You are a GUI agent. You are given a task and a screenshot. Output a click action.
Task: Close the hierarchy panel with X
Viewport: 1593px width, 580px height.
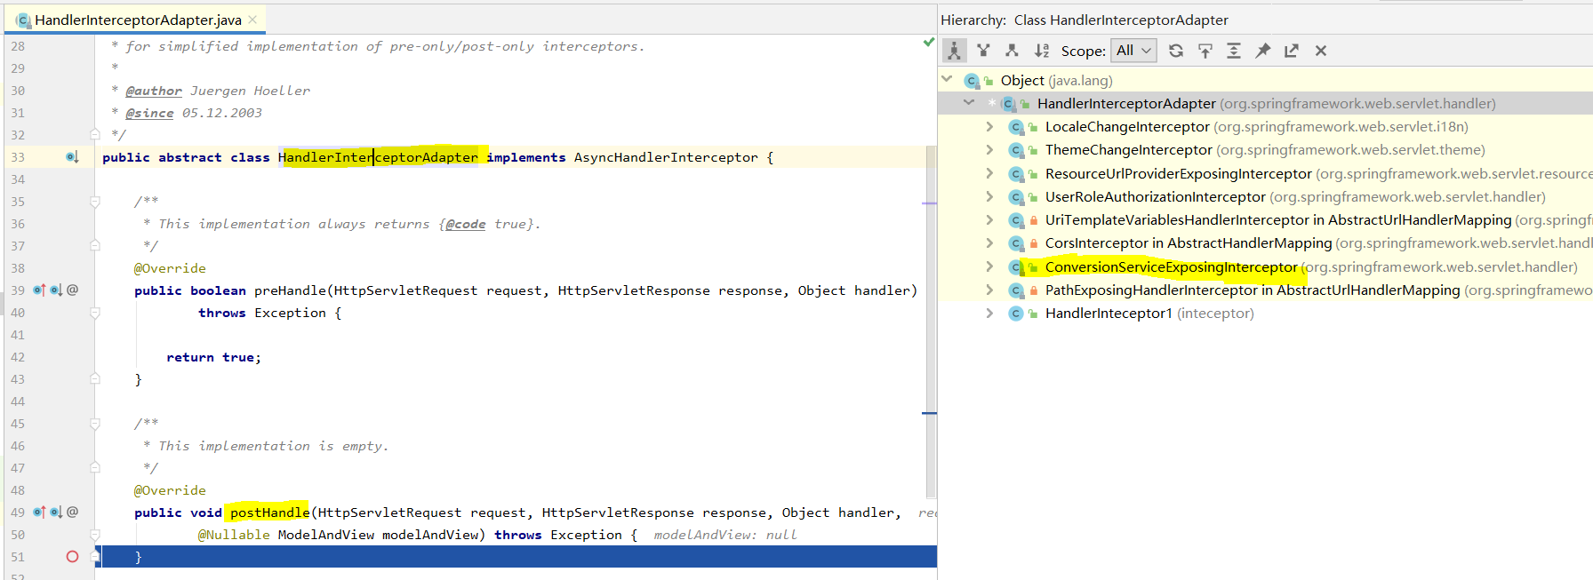(1321, 51)
